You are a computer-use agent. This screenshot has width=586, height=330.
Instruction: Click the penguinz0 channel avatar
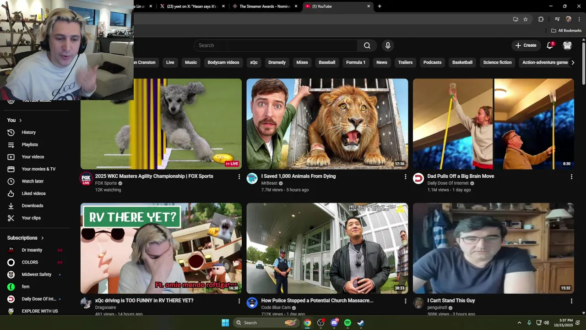418,303
